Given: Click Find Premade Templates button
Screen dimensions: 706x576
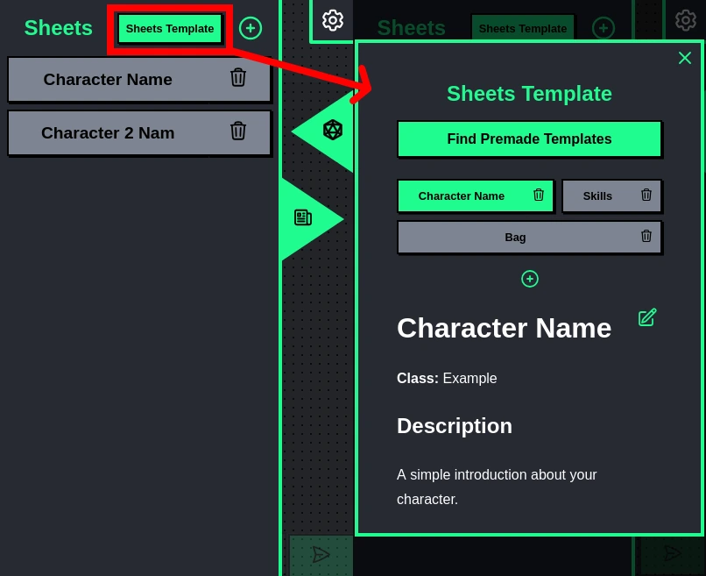Looking at the screenshot, I should point(529,139).
